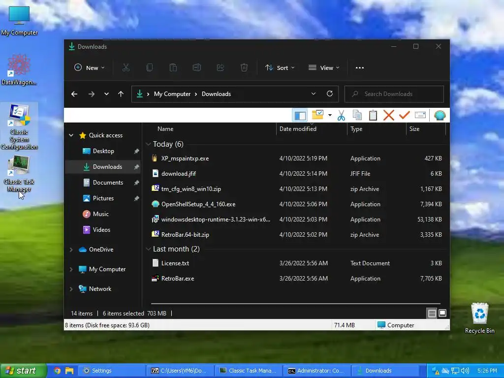Screen dimensions: 504x378
Task: Select the DataWagon desktop shortcut
Action: (19, 70)
